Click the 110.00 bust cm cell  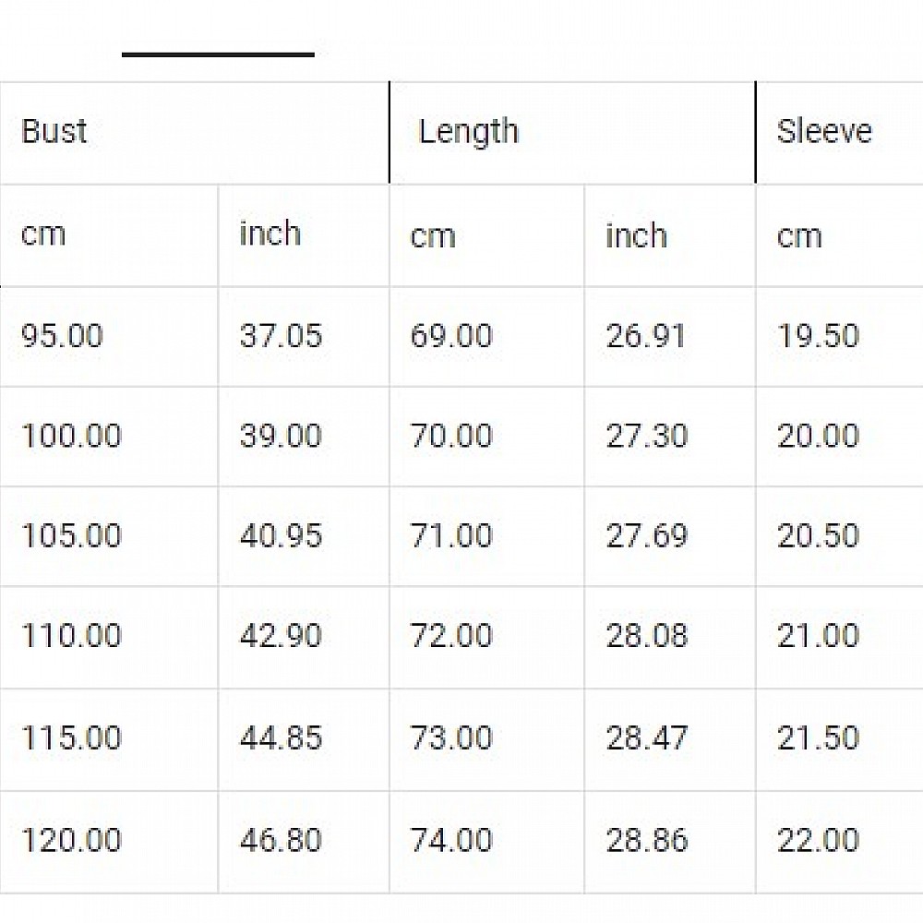pos(71,636)
